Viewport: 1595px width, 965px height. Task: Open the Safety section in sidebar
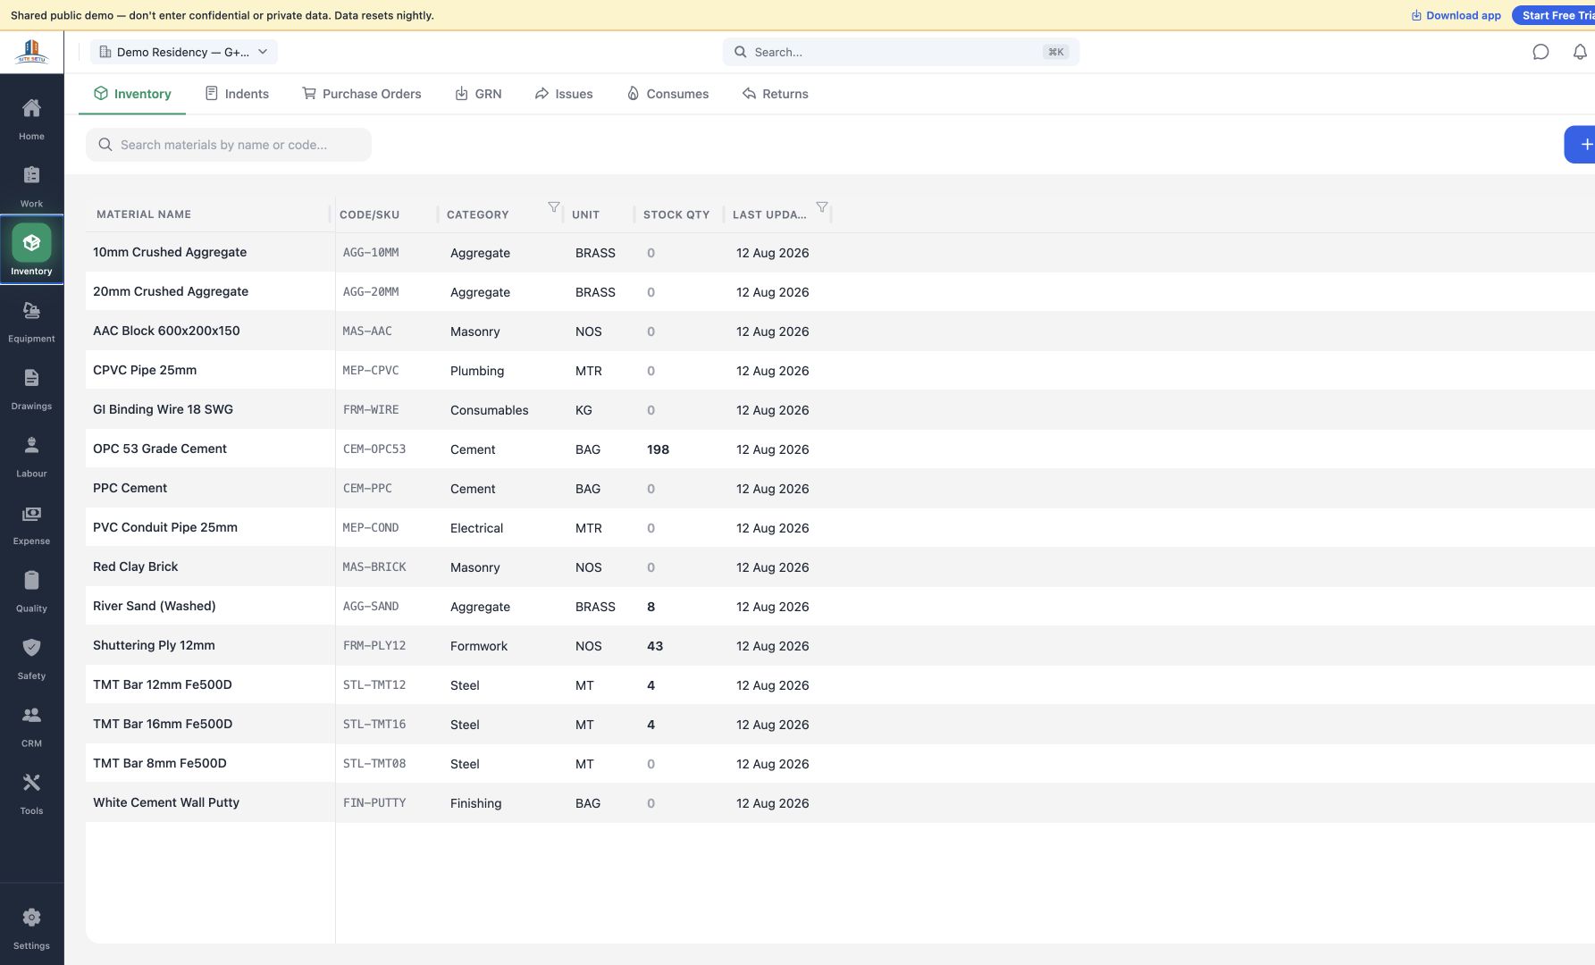click(31, 659)
